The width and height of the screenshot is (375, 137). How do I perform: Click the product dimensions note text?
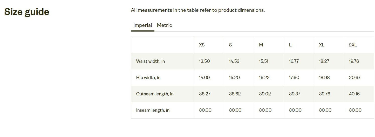tap(197, 10)
